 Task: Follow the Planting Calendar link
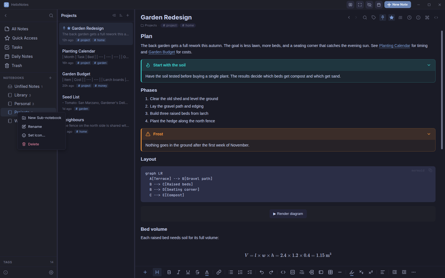395,46
